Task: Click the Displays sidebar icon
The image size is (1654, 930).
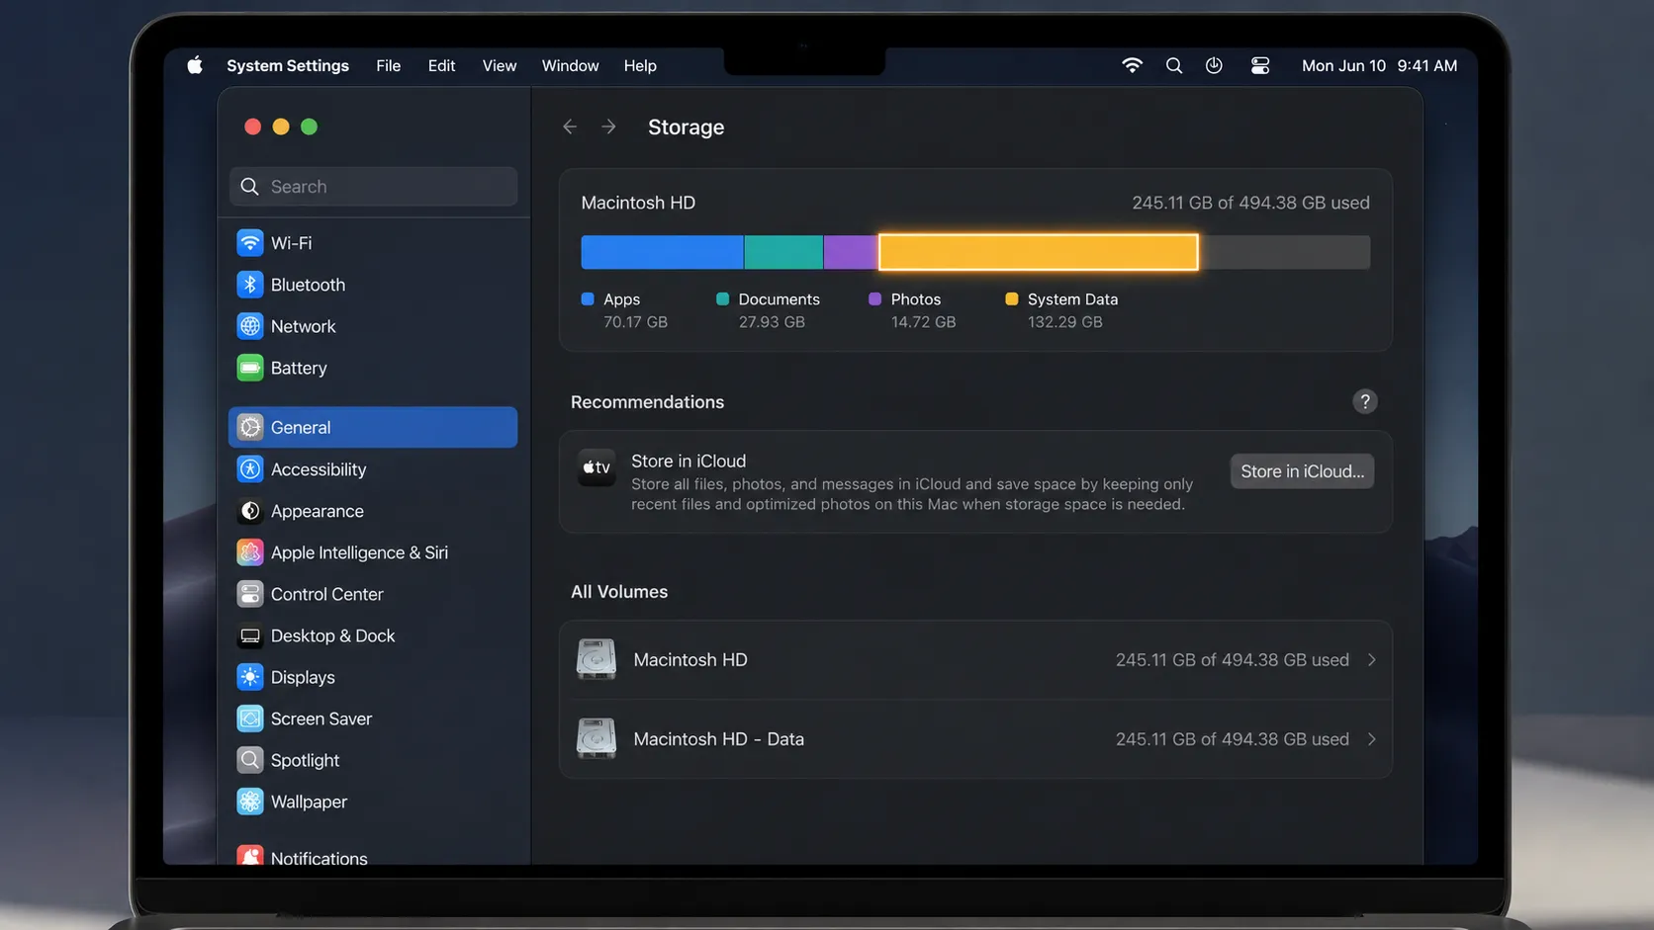Action: (250, 677)
